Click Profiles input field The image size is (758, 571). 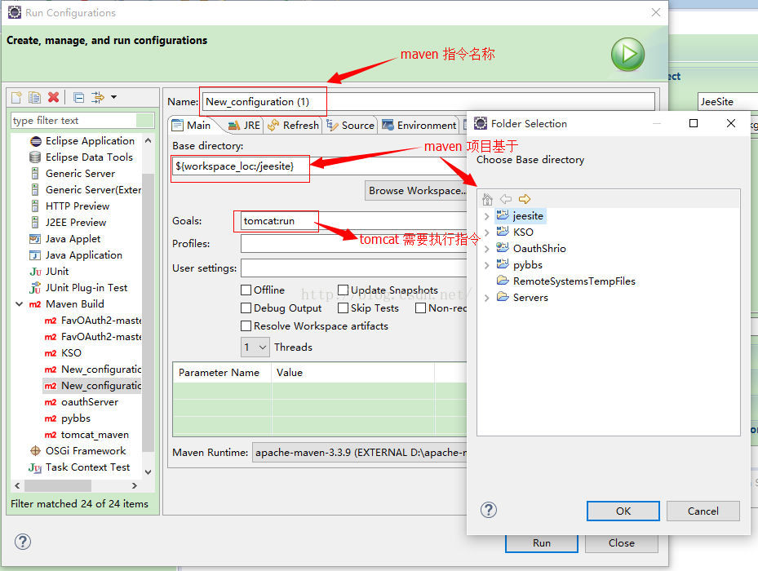pyautogui.click(x=354, y=244)
